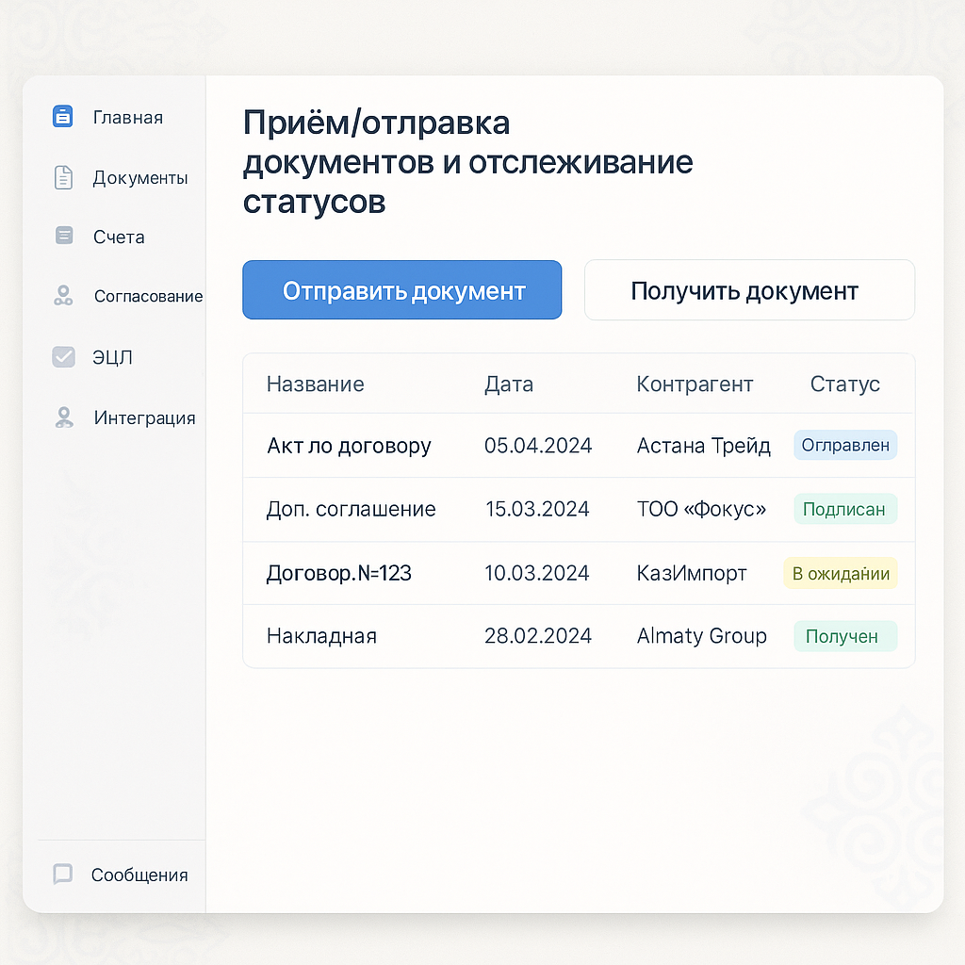The height and width of the screenshot is (965, 965).
Task: Click the Интеграция sidebar icon
Action: click(64, 417)
